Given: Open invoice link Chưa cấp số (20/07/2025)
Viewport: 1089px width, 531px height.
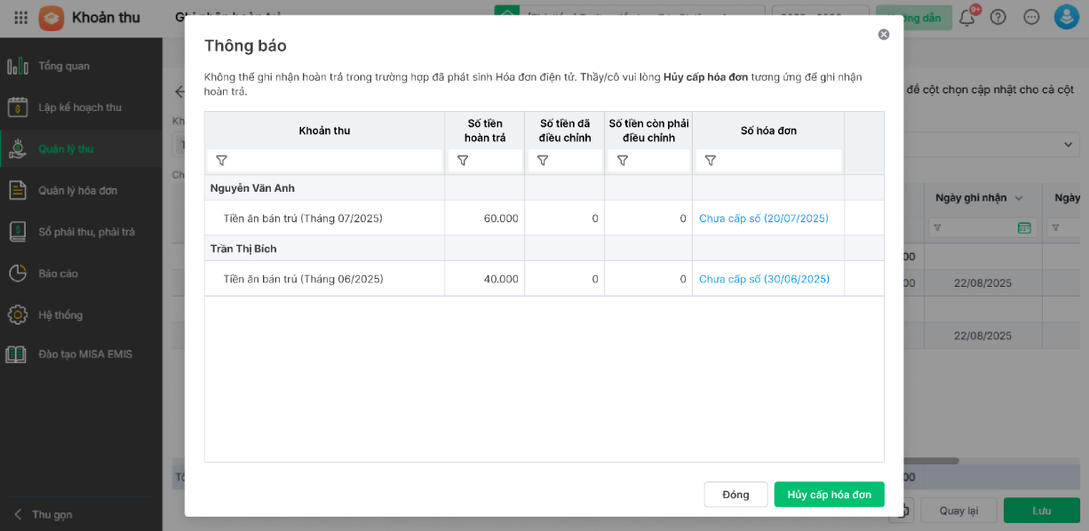Looking at the screenshot, I should pyautogui.click(x=763, y=218).
